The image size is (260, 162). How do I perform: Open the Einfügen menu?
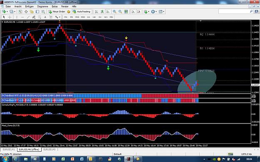pos(30,7)
